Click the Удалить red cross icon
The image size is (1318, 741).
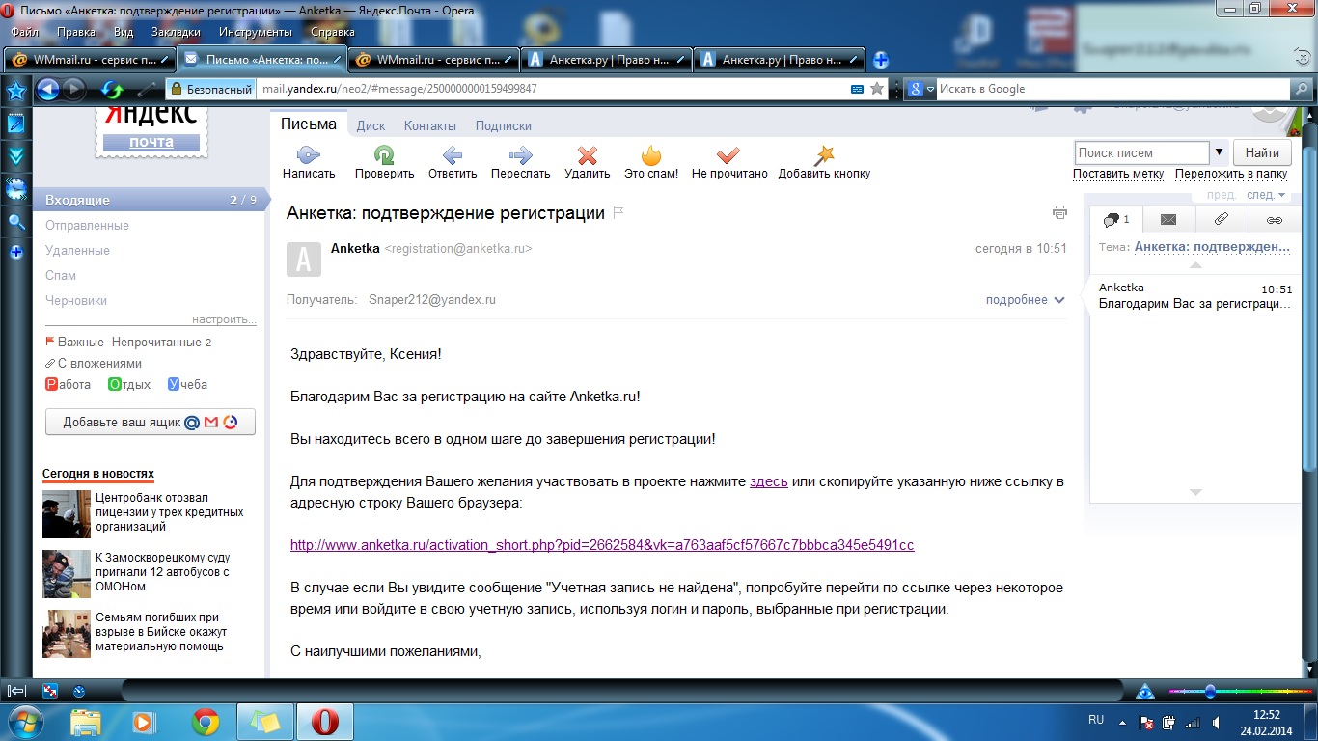(587, 154)
